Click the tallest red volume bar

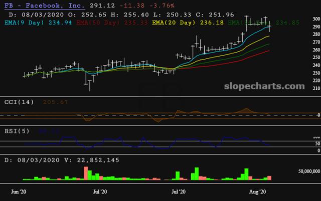click(x=86, y=173)
